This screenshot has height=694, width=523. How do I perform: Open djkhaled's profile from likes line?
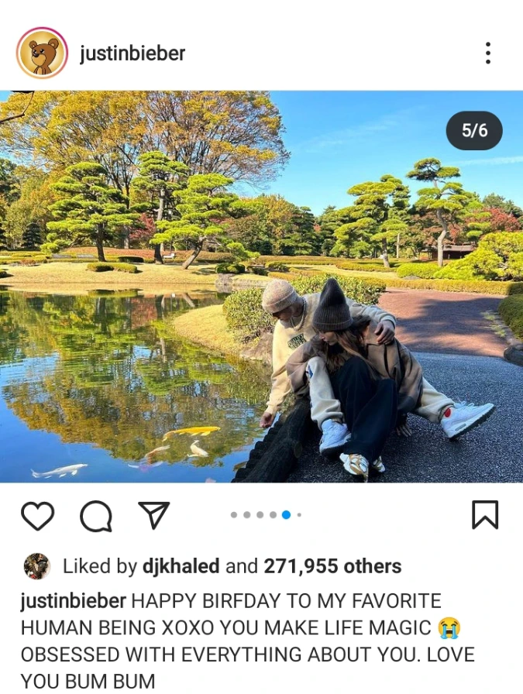(181, 566)
